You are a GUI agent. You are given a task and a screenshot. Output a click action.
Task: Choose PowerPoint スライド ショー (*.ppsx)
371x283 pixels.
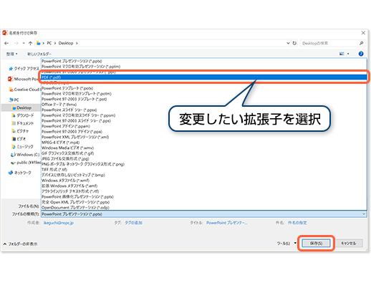(x=204, y=110)
